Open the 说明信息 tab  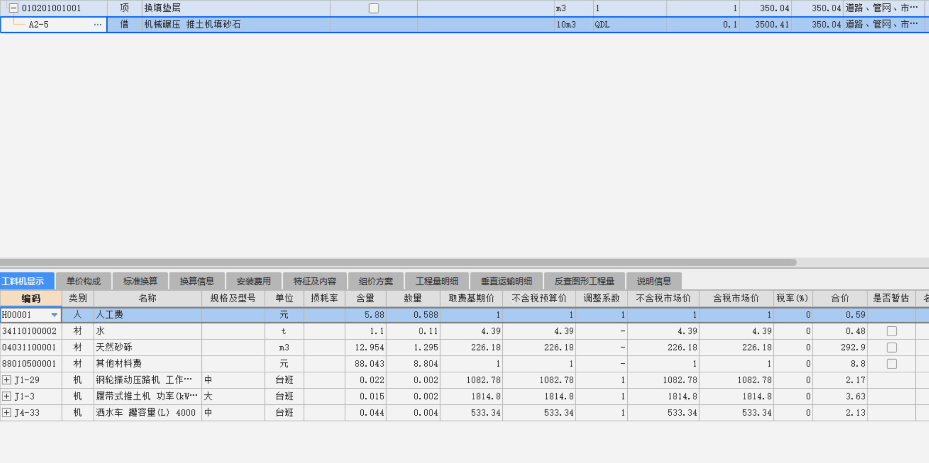[654, 281]
